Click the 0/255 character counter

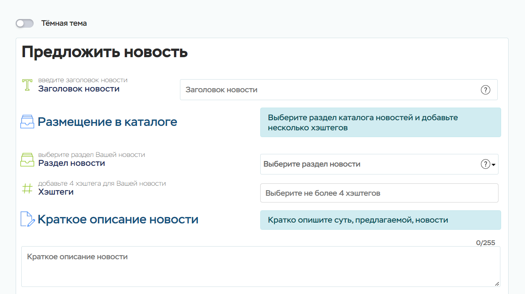coord(485,243)
